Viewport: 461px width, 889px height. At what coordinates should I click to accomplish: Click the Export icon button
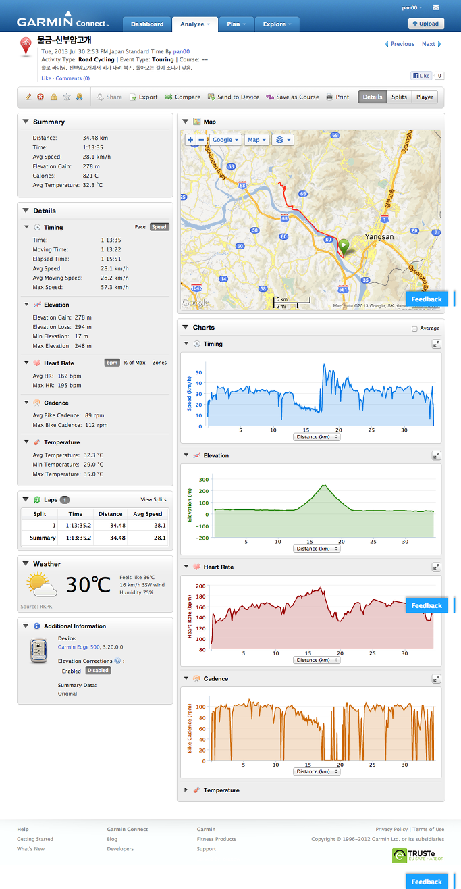[x=144, y=97]
